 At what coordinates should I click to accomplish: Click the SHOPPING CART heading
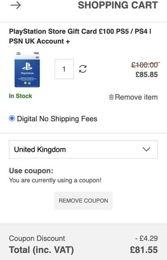click(118, 5)
